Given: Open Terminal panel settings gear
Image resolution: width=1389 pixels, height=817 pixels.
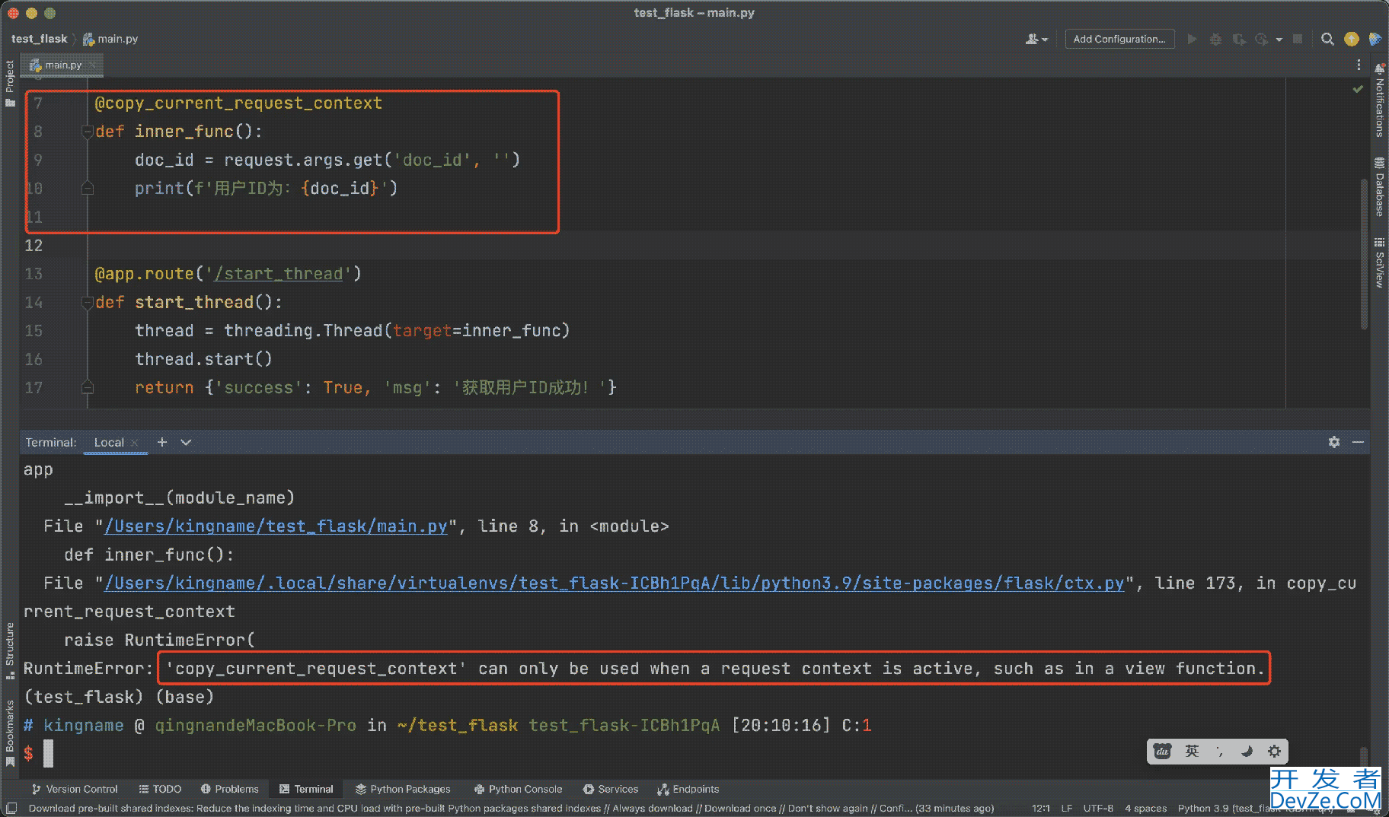Looking at the screenshot, I should 1334,442.
